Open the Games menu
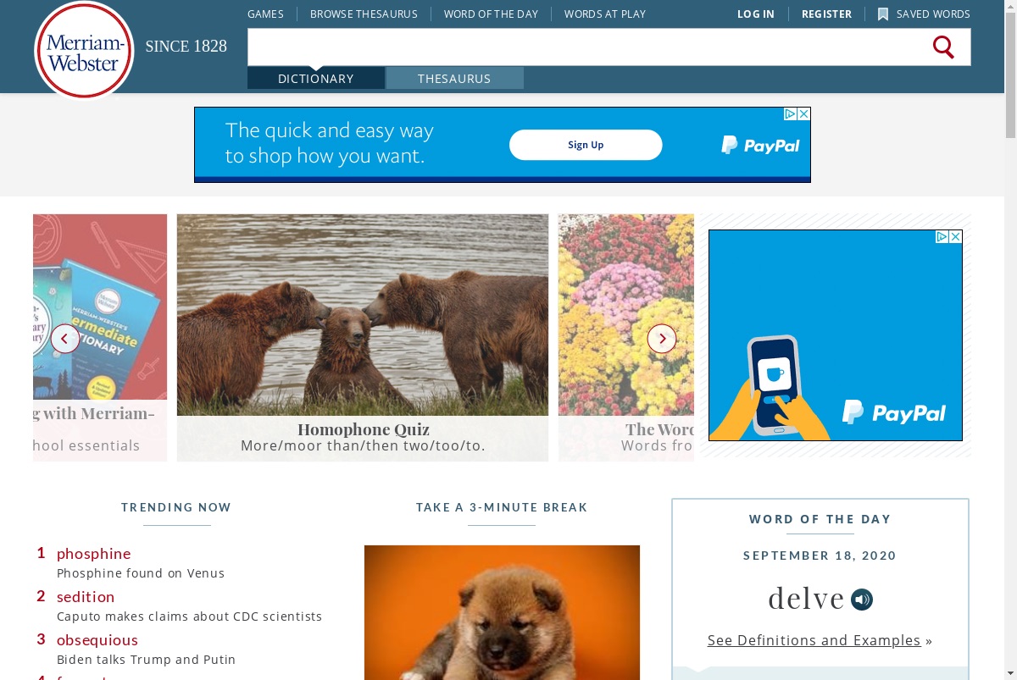 (265, 14)
